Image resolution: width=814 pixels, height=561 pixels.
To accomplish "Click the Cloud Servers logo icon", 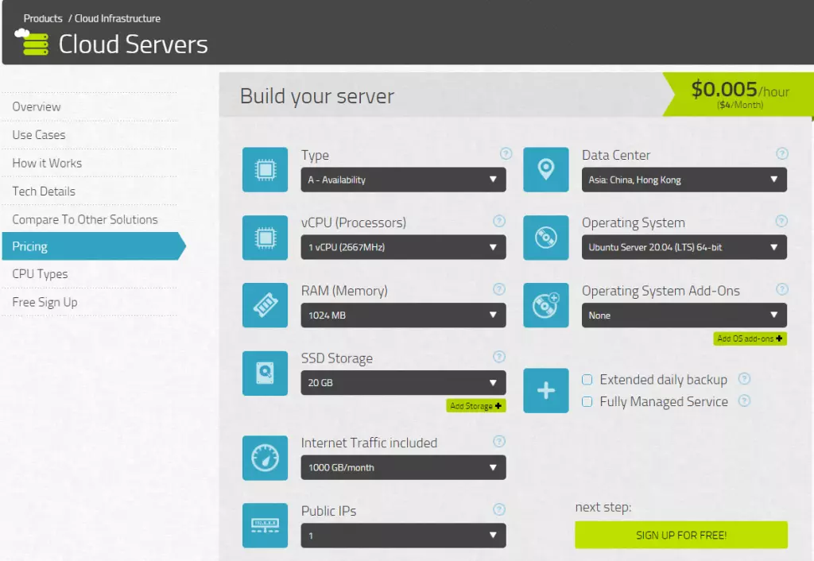I will pyautogui.click(x=32, y=42).
